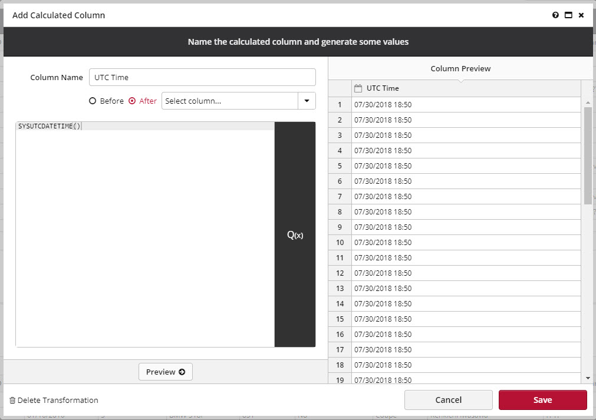The image size is (596, 420).
Task: Open the Select column dropdown
Action: 230,101
